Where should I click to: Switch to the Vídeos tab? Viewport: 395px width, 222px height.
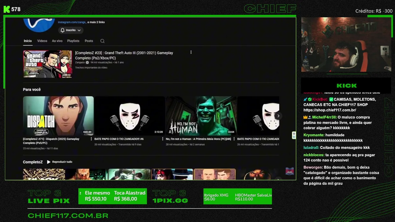(42, 41)
